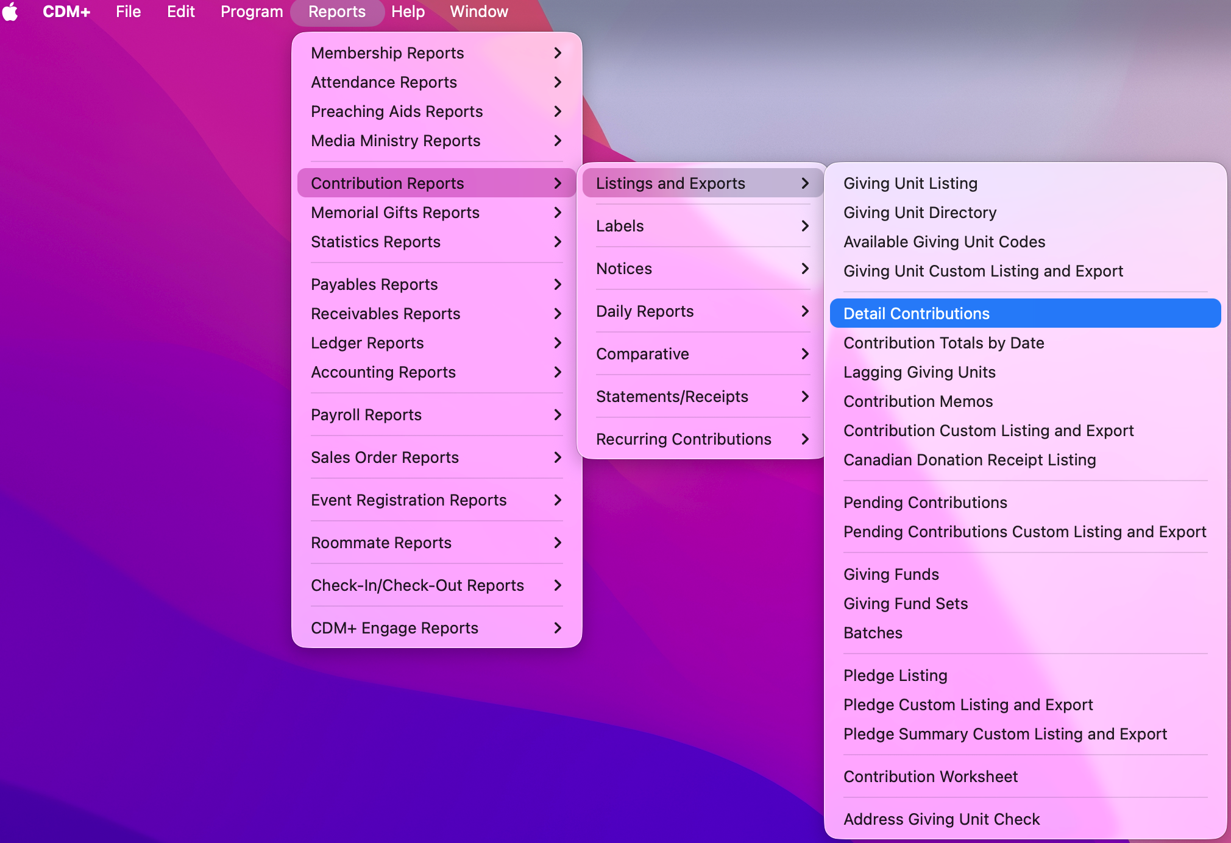Image resolution: width=1231 pixels, height=843 pixels.
Task: Open the File menu
Action: 129,12
